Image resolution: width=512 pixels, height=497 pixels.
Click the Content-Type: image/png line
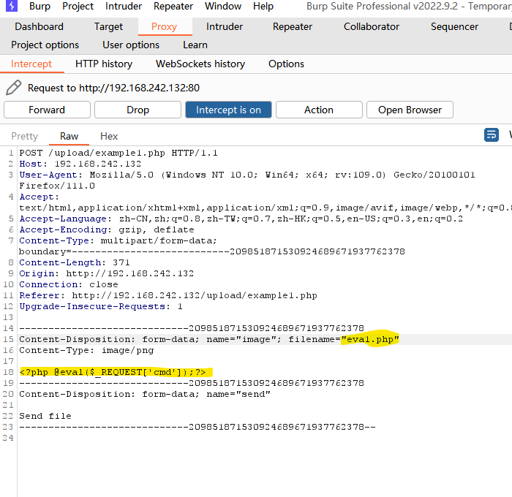[86, 350]
